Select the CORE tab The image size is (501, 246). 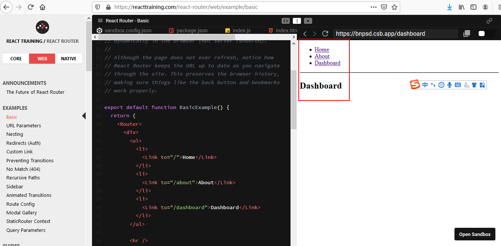16,59
